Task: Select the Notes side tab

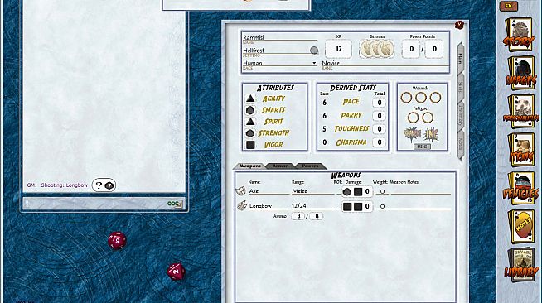Action: tap(460, 144)
